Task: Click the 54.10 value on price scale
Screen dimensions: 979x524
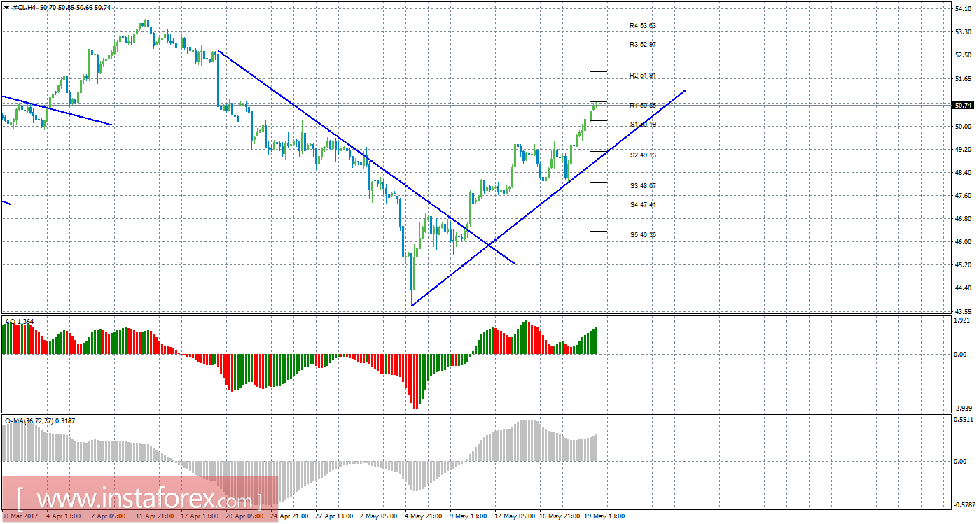Action: click(x=963, y=9)
